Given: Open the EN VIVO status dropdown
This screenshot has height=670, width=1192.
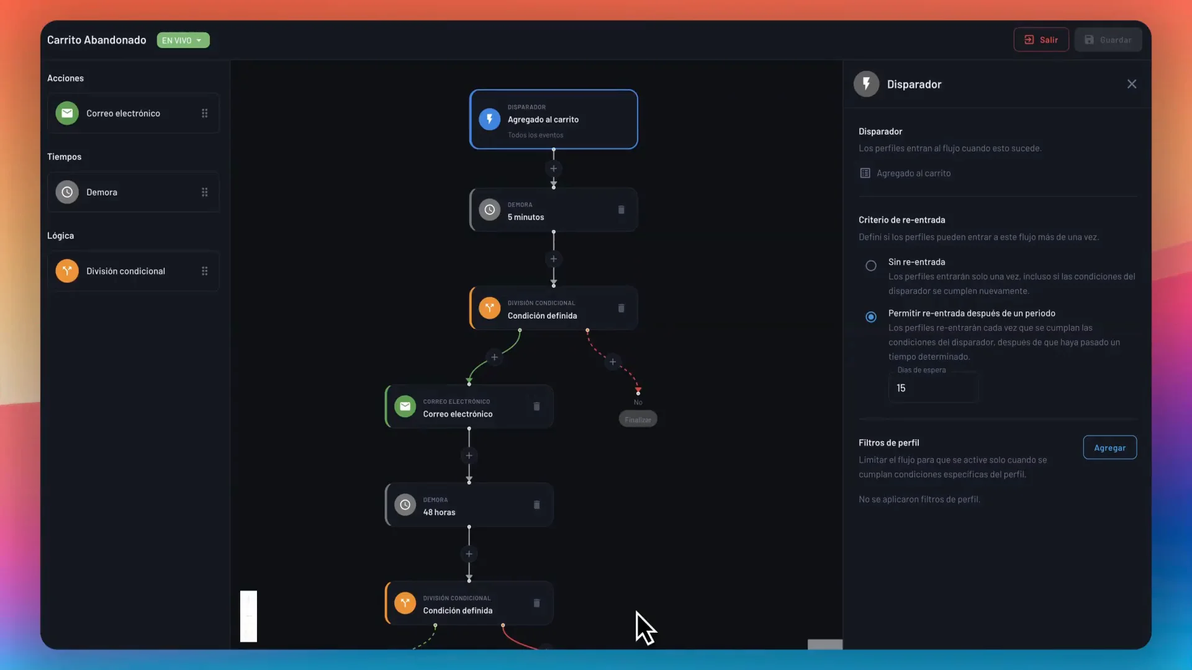Looking at the screenshot, I should click(x=183, y=40).
